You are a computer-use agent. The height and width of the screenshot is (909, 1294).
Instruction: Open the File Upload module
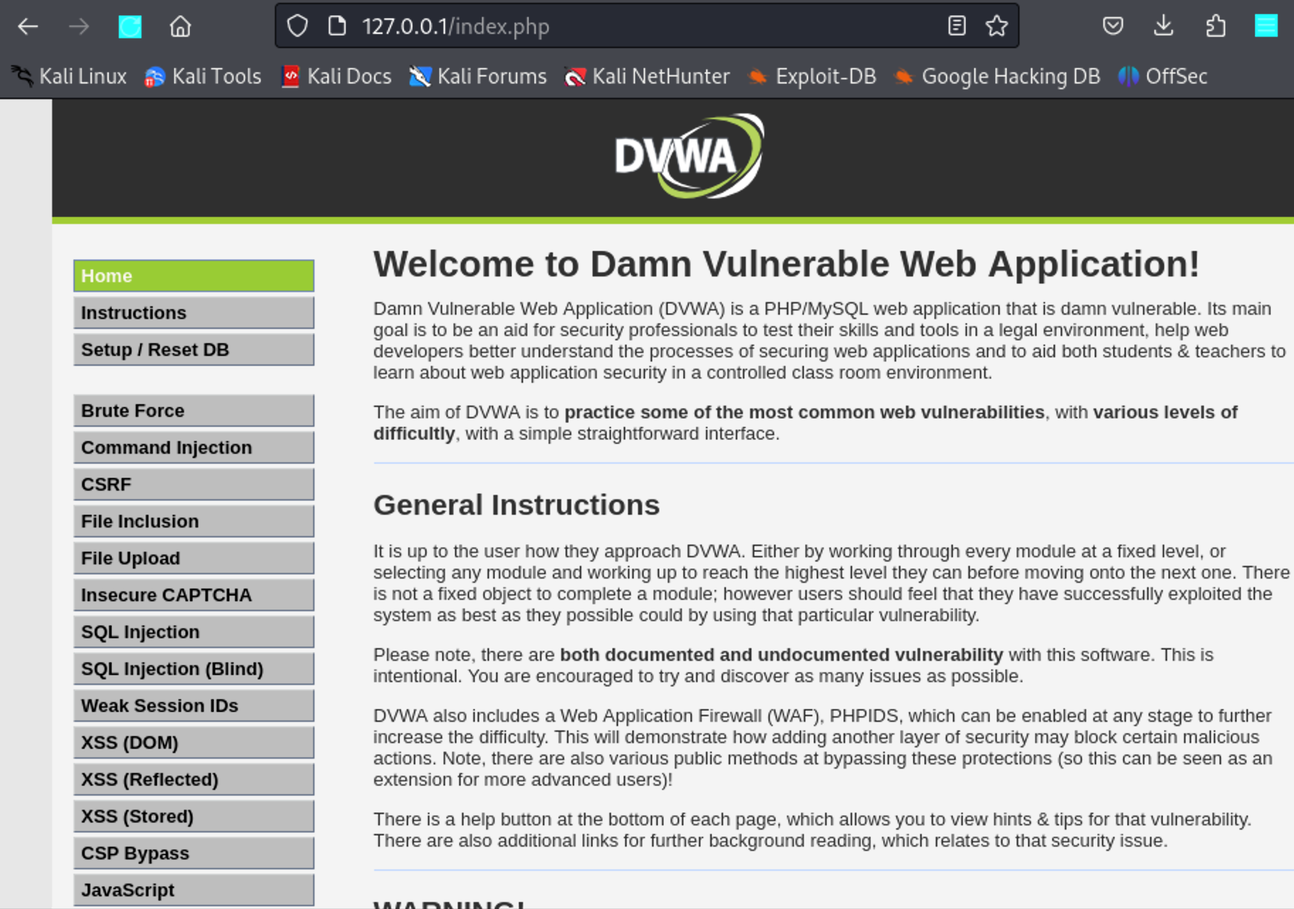(194, 558)
